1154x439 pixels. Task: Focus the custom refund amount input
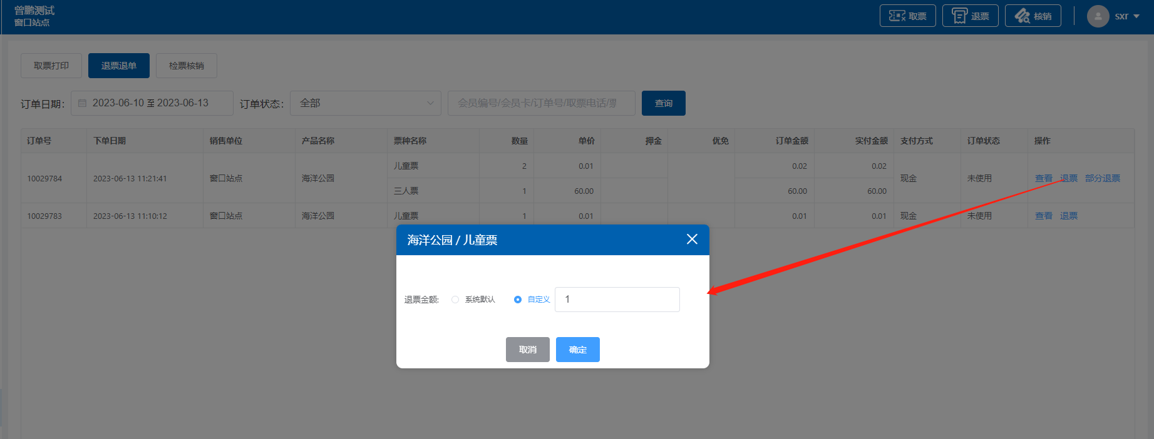click(617, 300)
